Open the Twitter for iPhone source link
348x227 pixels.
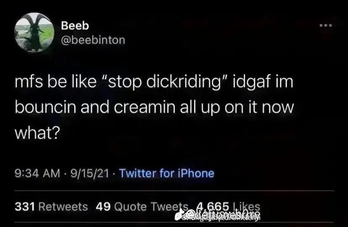point(167,173)
